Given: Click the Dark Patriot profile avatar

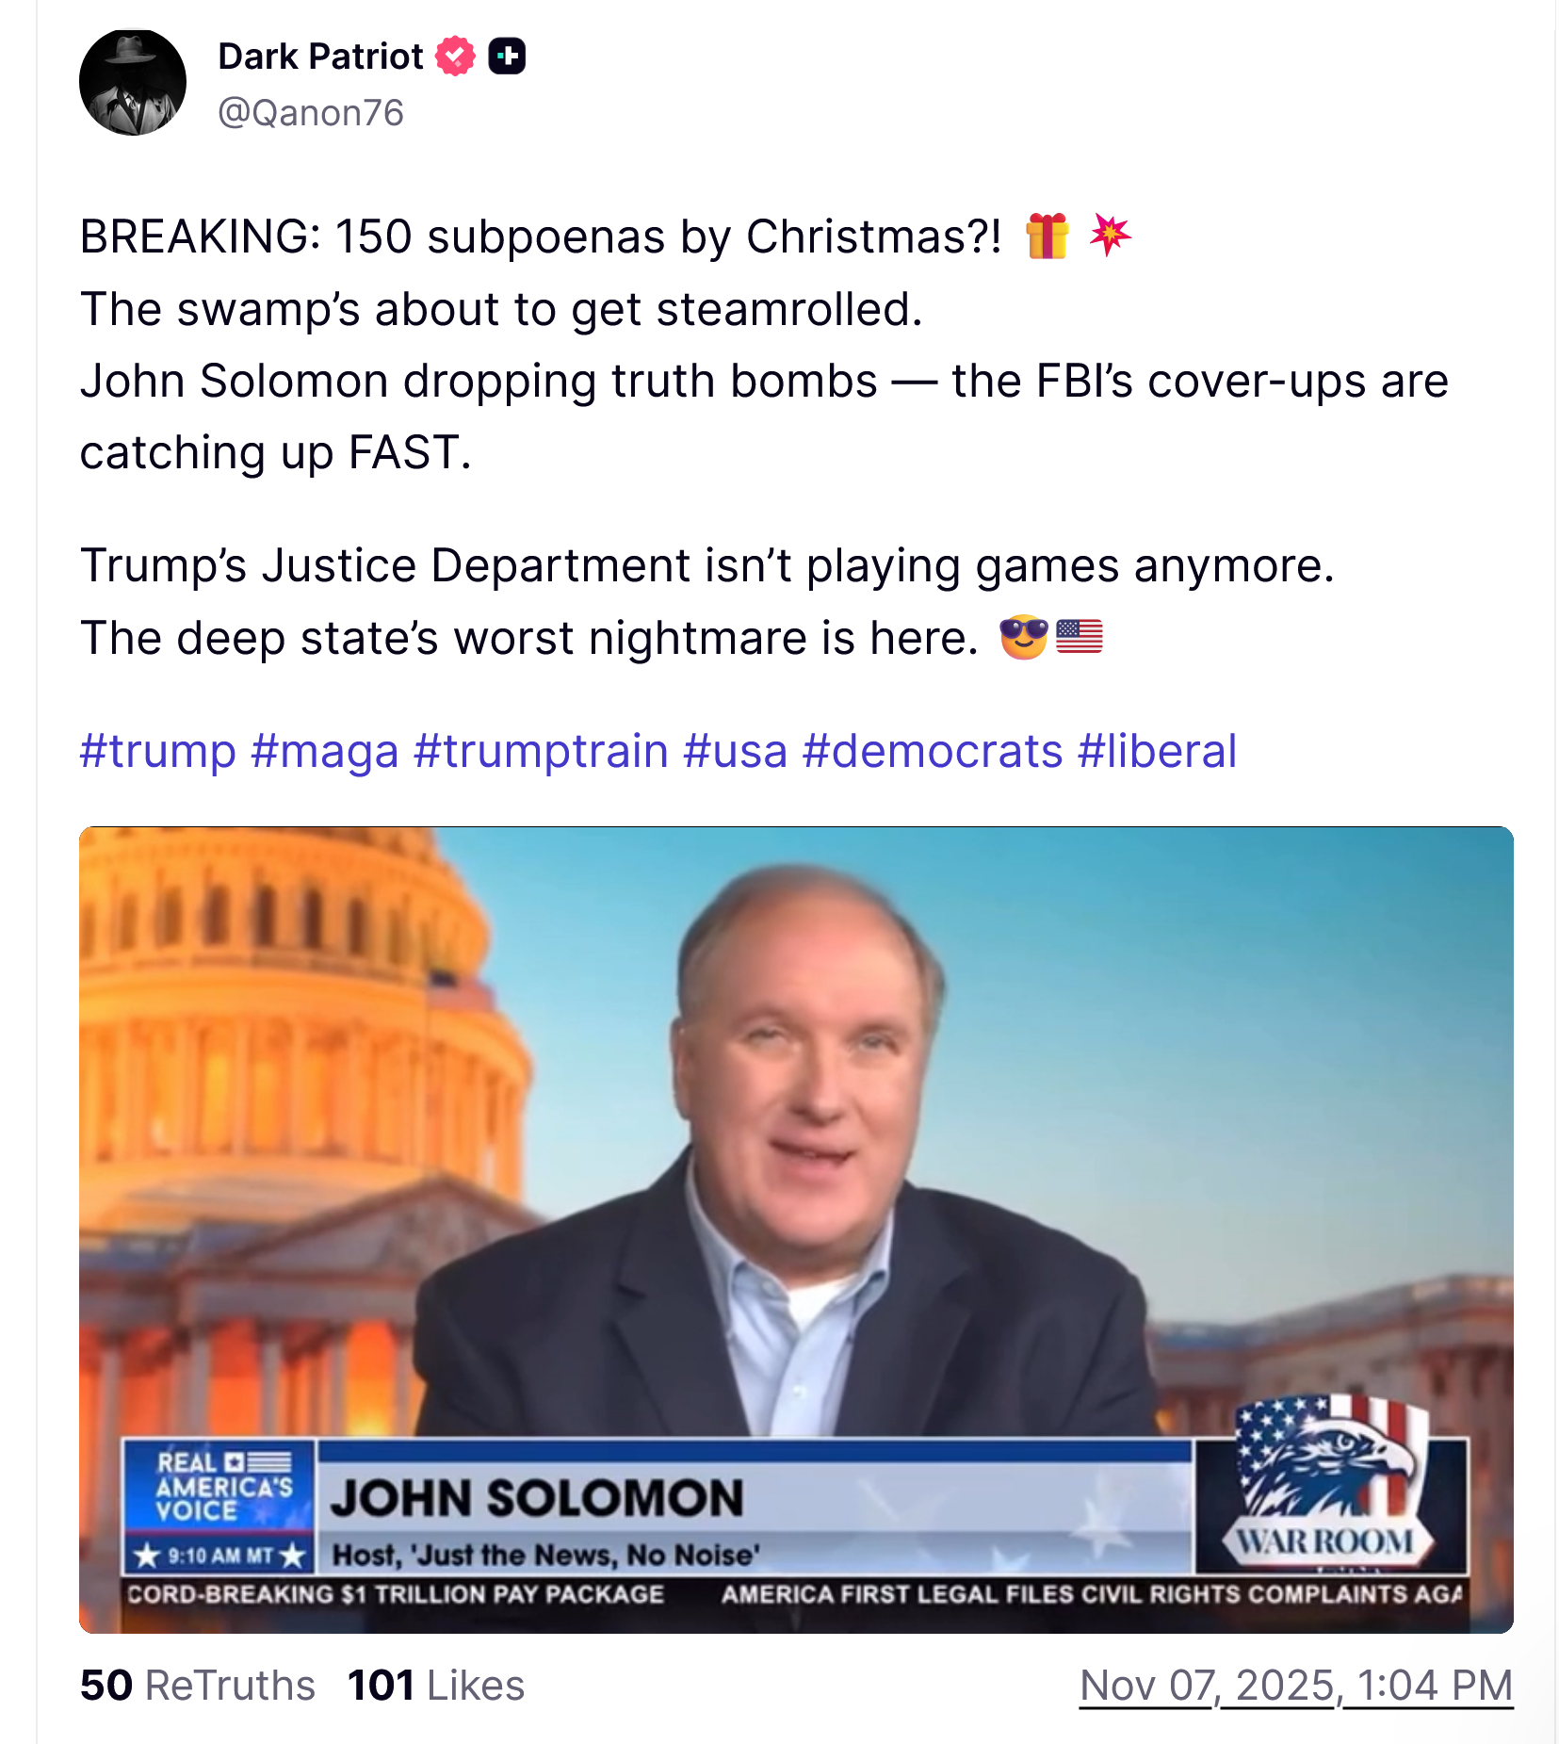Looking at the screenshot, I should (x=133, y=83).
